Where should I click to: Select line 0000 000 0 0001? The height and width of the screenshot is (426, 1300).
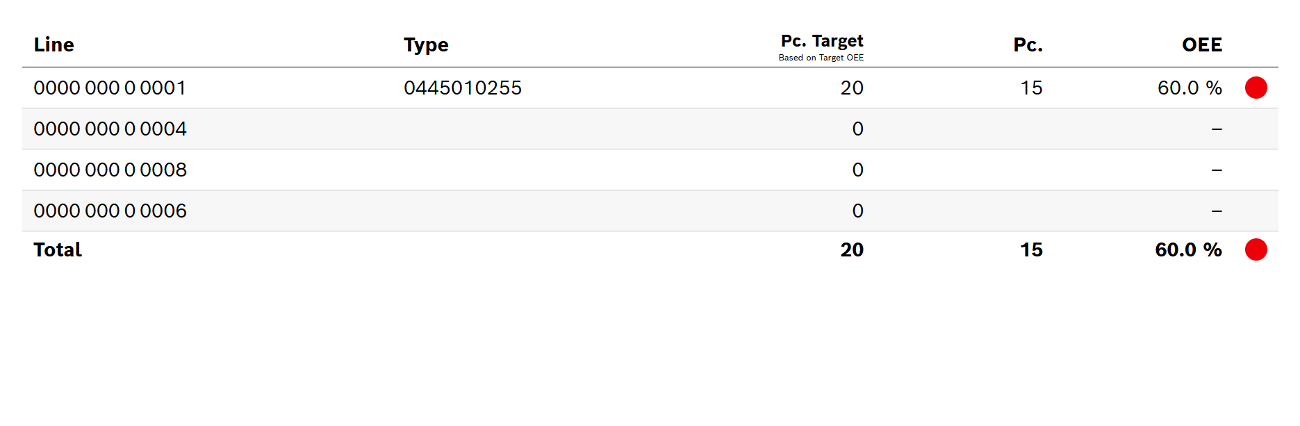(x=110, y=88)
